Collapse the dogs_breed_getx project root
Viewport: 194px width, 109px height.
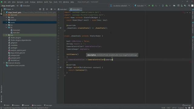tap(4, 12)
